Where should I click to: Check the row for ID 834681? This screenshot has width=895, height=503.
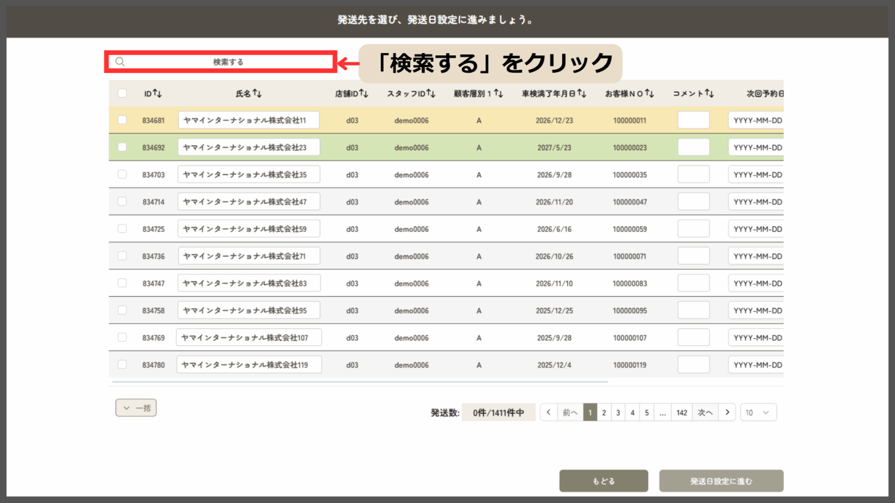(122, 120)
